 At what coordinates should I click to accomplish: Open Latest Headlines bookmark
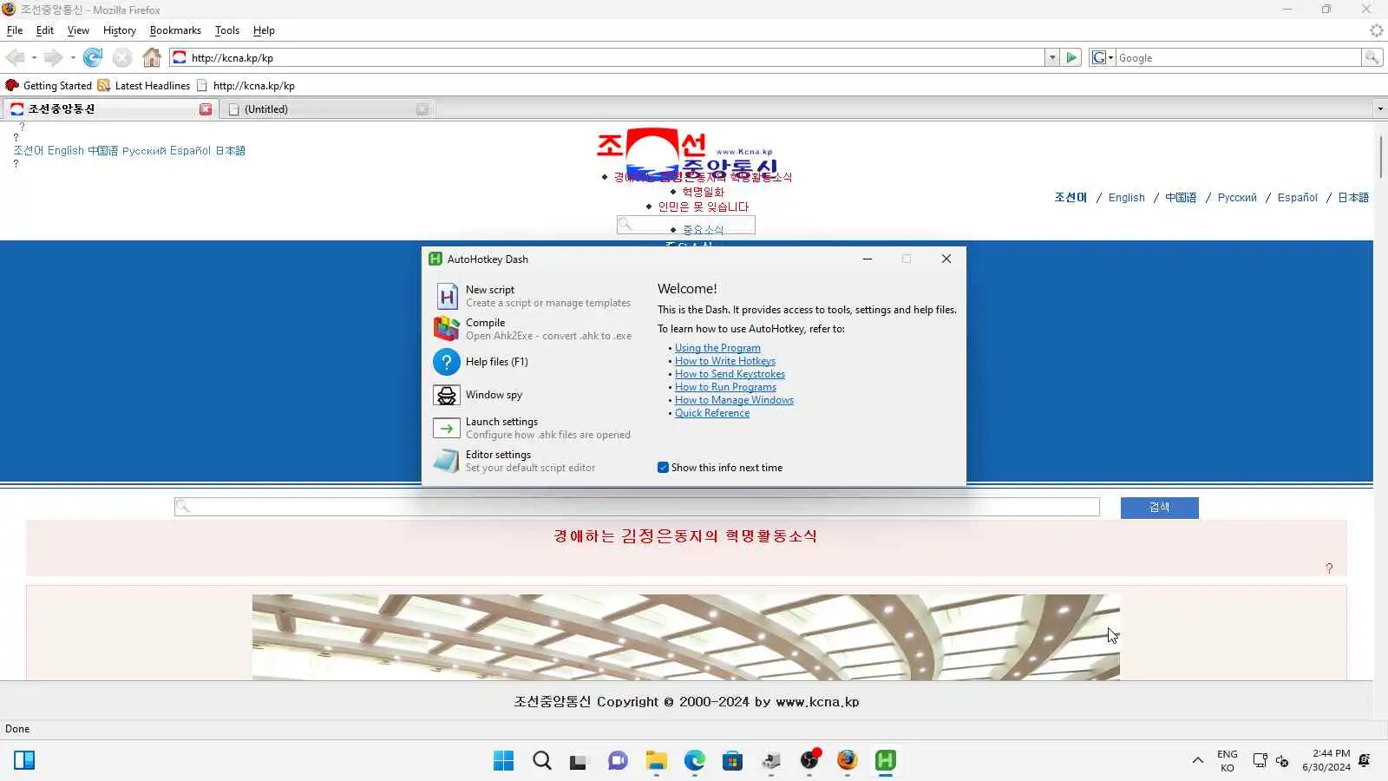coord(144,86)
